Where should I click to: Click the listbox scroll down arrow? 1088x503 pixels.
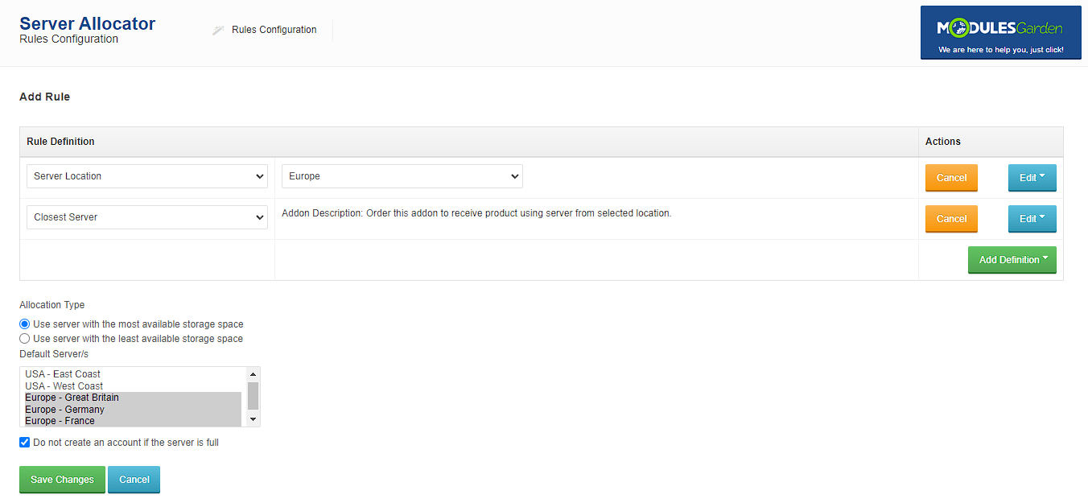253,419
